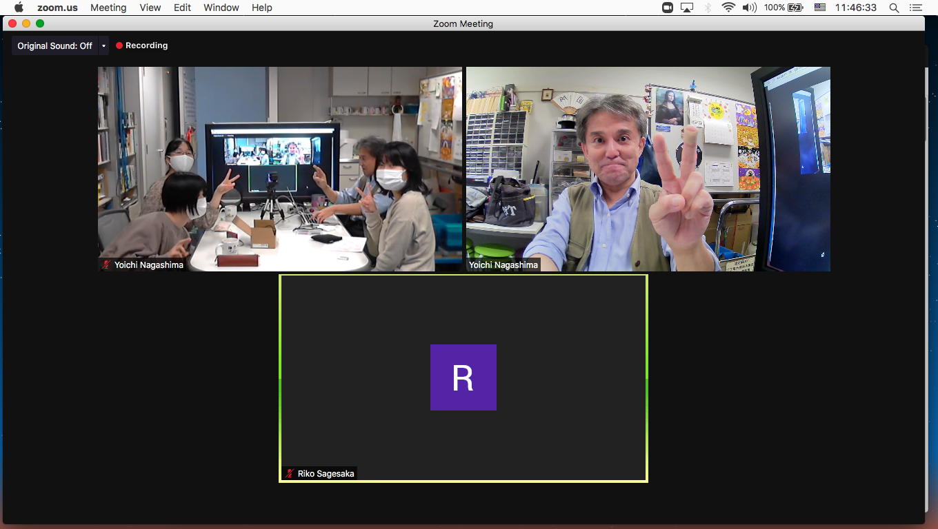Click the Zoom camera status icon in menu bar
Screen dimensions: 938x529
tap(667, 8)
